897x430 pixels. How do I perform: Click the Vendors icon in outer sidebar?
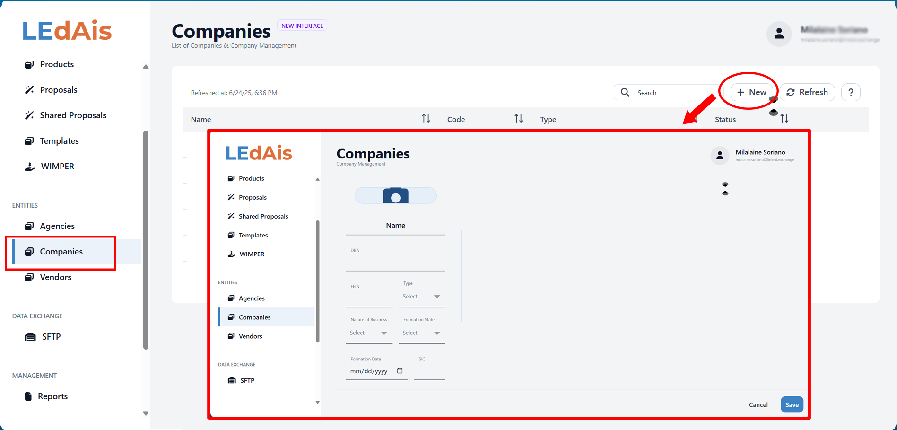29,277
